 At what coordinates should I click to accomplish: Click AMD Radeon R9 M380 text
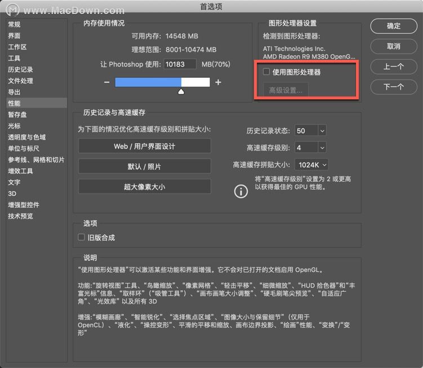309,56
